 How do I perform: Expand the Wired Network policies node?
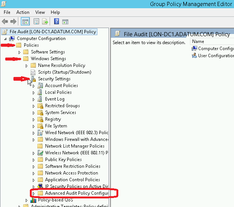(34, 133)
